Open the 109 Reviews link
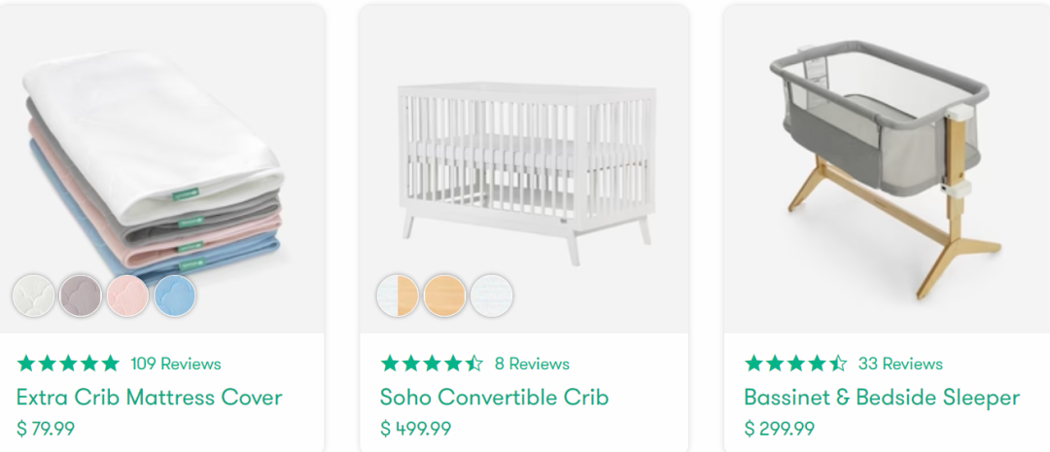Image resolution: width=1050 pixels, height=452 pixels. click(176, 364)
